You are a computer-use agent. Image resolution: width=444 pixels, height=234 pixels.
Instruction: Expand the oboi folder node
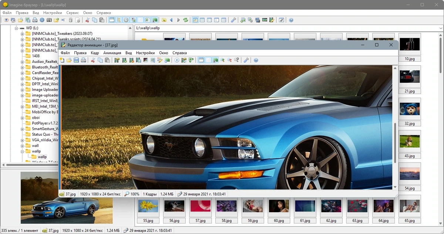[x=22, y=118]
